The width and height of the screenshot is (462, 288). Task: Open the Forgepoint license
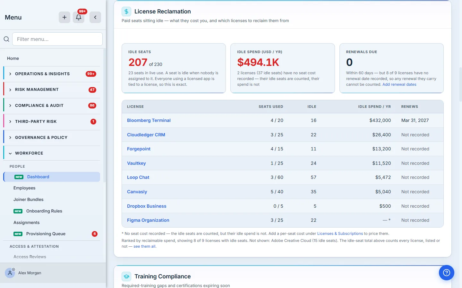coord(139,149)
